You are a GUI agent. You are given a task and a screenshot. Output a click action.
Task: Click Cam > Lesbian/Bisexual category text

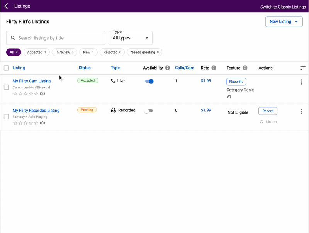pyautogui.click(x=31, y=87)
